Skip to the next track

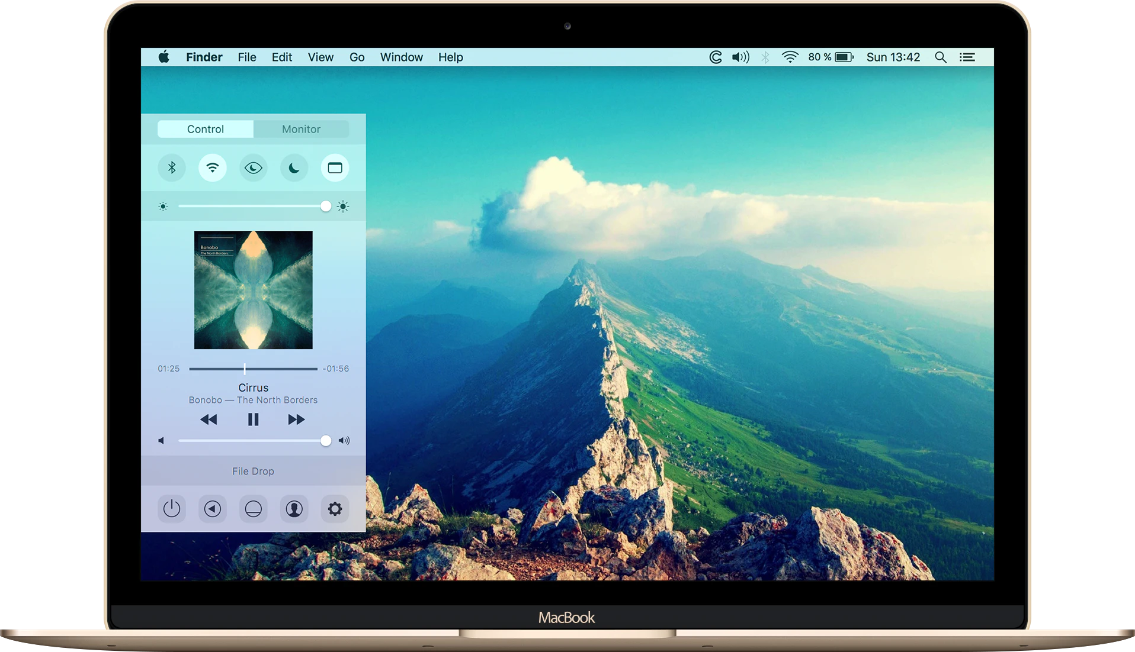296,419
